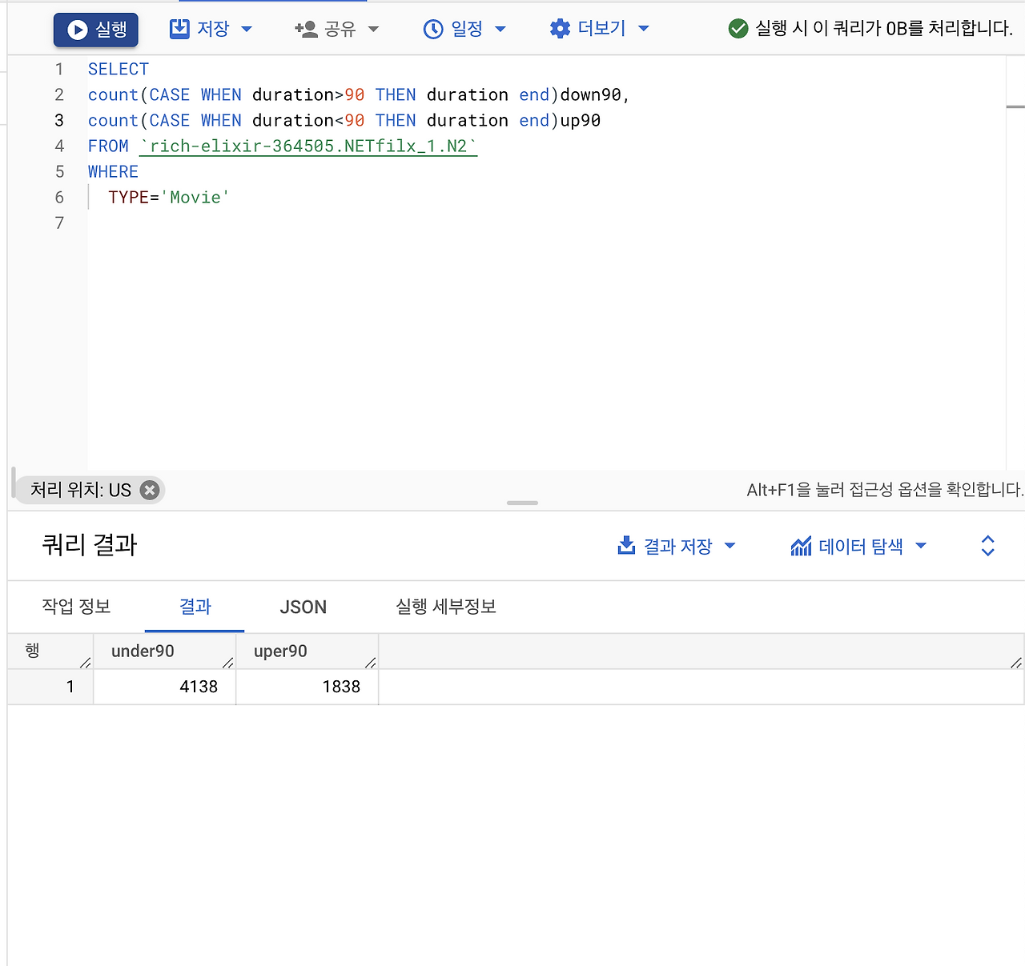Toggle the query results panel expand/collapse chevrons

coord(987,546)
